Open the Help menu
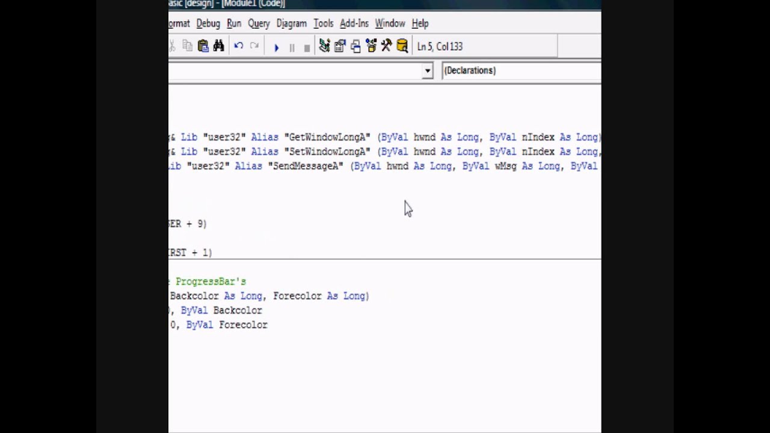 coord(420,23)
